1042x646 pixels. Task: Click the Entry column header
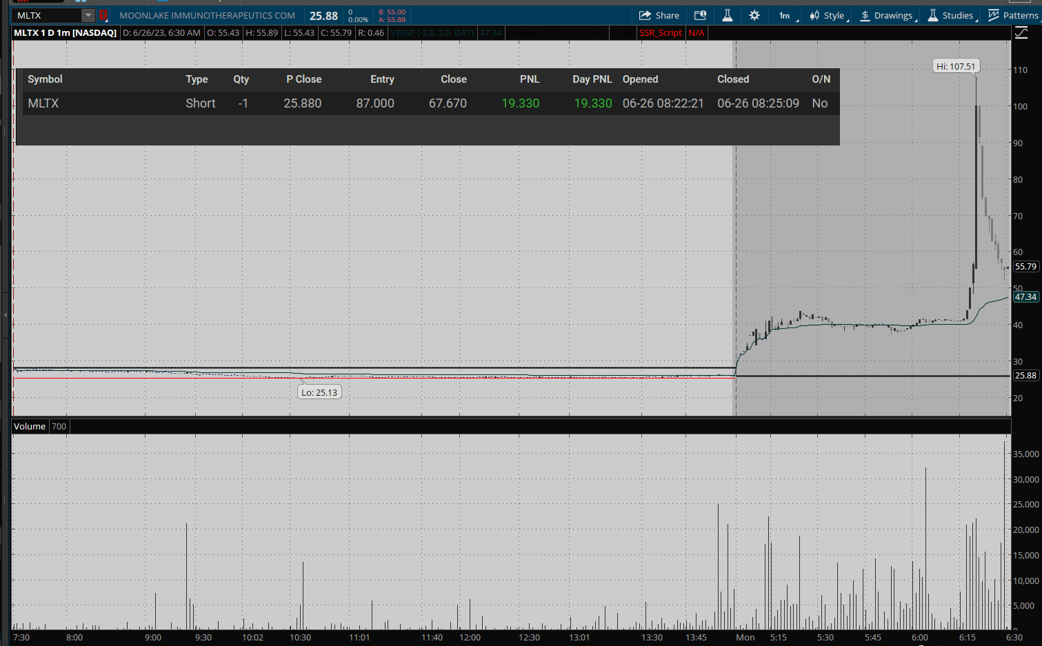point(382,79)
